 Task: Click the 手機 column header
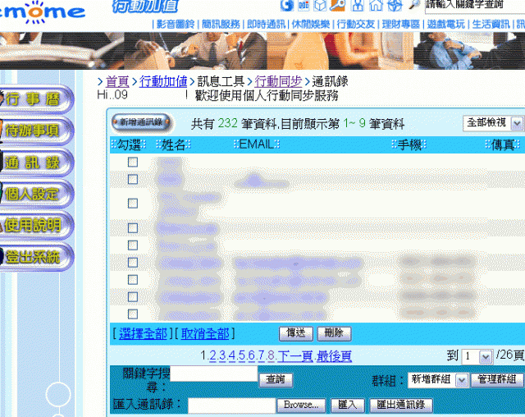pyautogui.click(x=409, y=145)
